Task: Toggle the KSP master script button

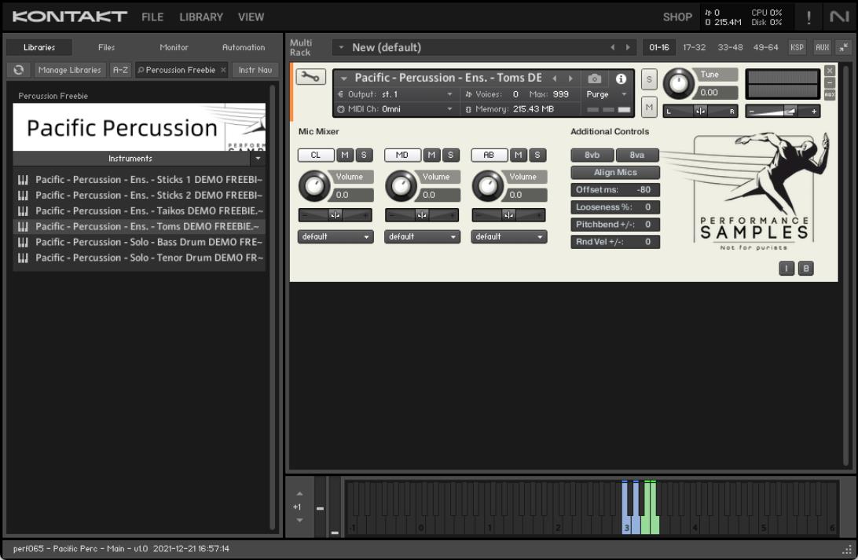Action: click(797, 47)
